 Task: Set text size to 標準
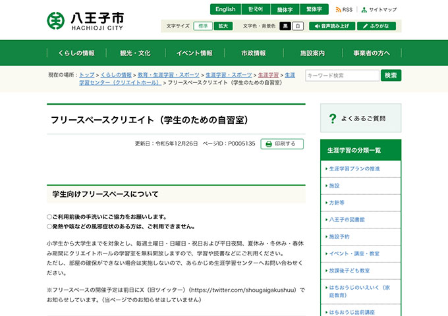203,26
